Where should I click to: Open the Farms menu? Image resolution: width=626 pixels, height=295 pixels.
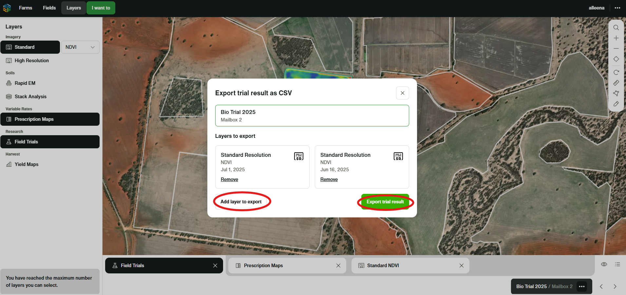pyautogui.click(x=26, y=8)
